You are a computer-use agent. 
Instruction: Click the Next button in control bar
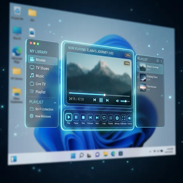(97, 118)
